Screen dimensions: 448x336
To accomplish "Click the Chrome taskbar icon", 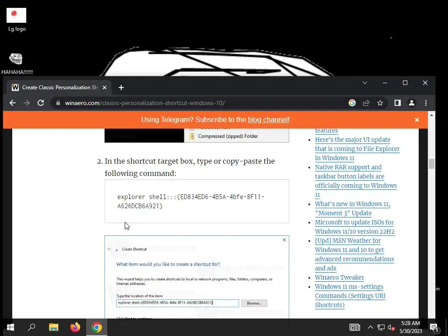I will coord(97,327).
